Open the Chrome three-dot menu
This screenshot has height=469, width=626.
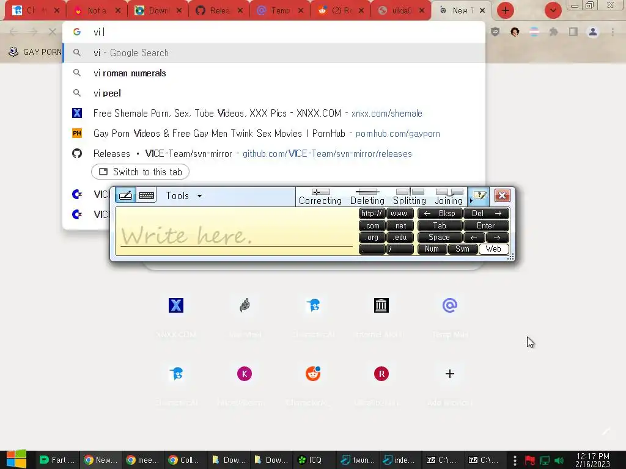pos(613,32)
